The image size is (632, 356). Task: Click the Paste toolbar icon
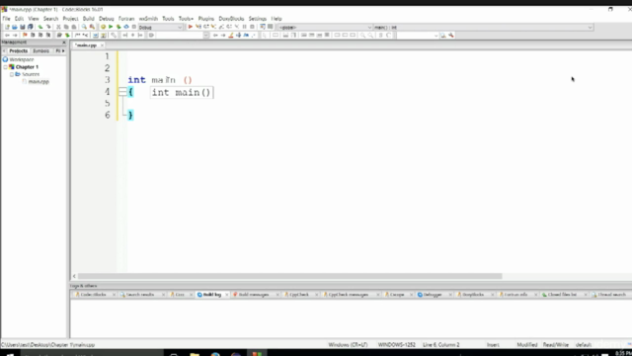pyautogui.click(x=74, y=27)
